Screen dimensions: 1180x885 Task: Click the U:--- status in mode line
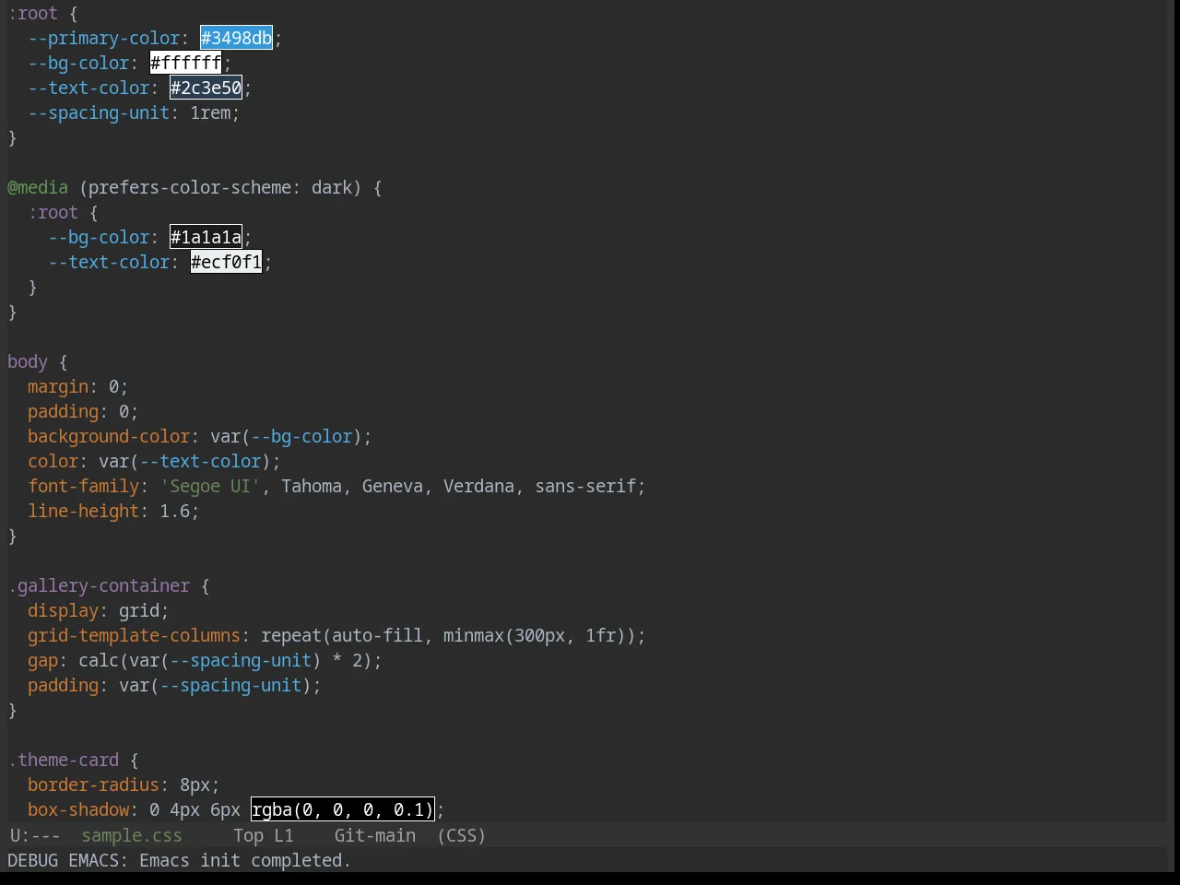[35, 835]
